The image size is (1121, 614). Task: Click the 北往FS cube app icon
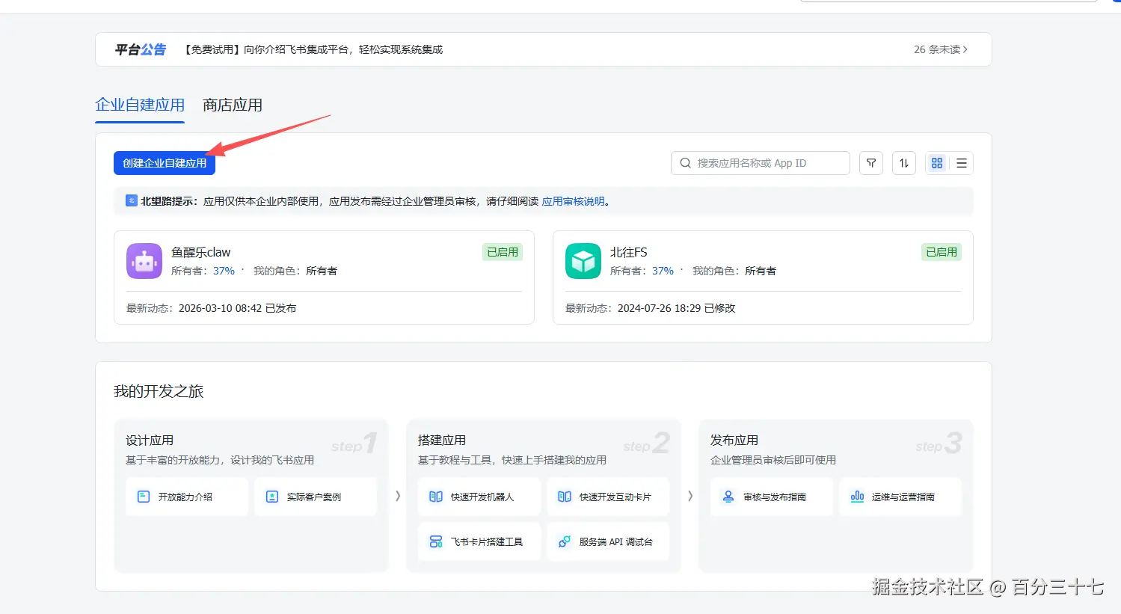point(583,261)
